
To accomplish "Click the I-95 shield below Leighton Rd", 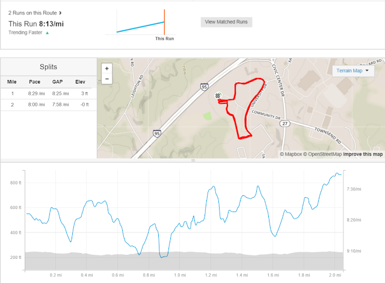I will pyautogui.click(x=157, y=133).
